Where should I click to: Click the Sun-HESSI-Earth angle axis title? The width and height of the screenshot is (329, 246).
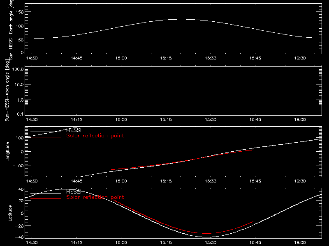(x=11, y=30)
